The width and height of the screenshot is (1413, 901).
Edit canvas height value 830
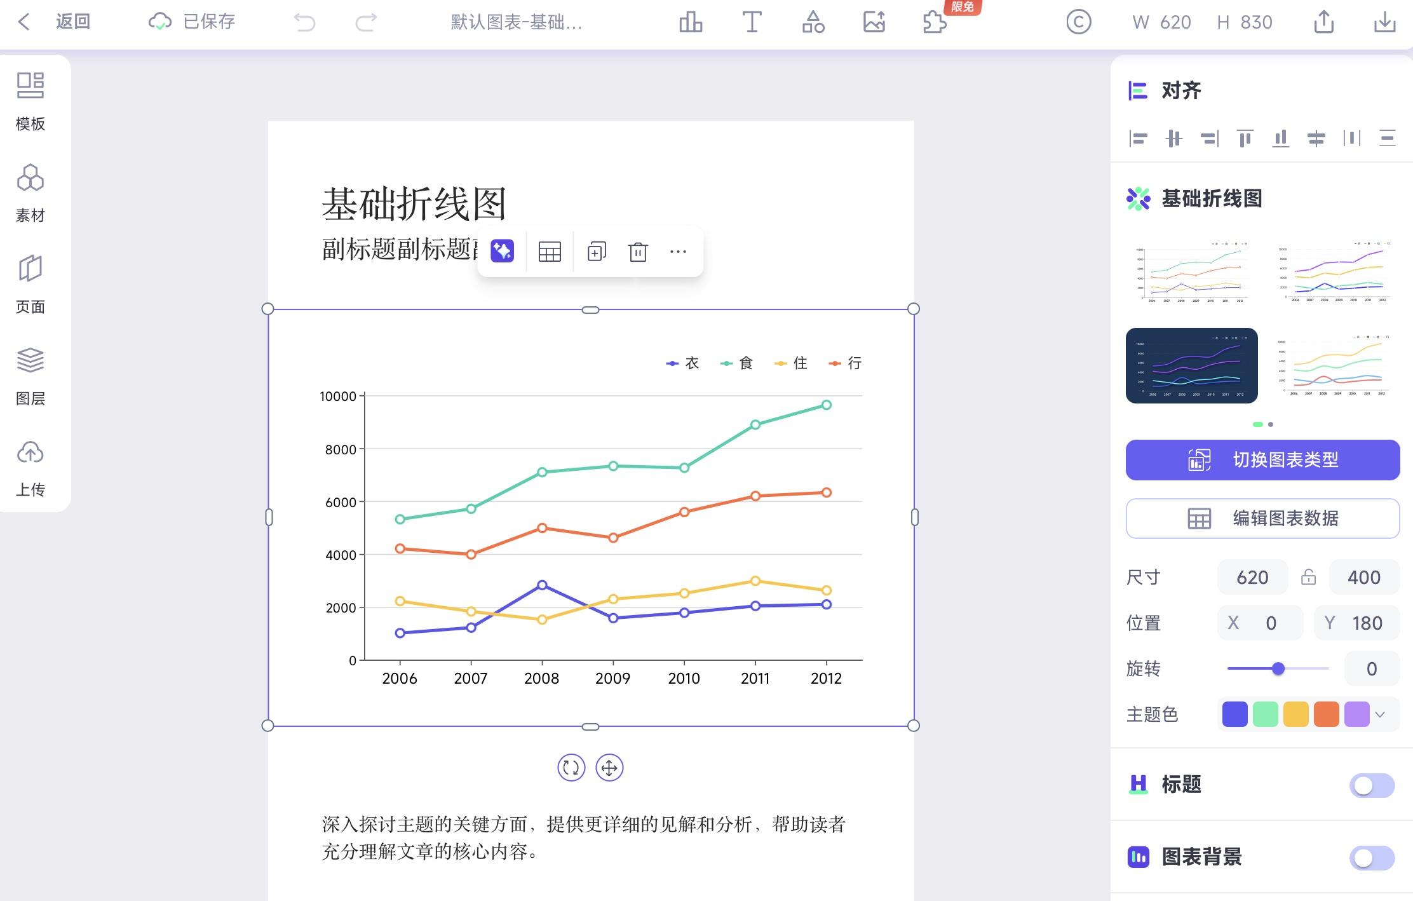pos(1256,22)
